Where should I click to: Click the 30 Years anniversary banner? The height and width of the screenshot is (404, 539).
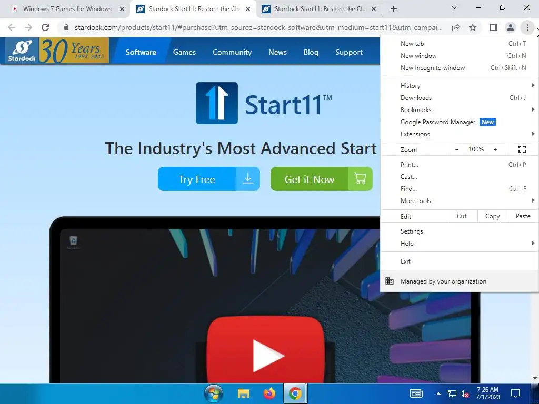tap(74, 51)
